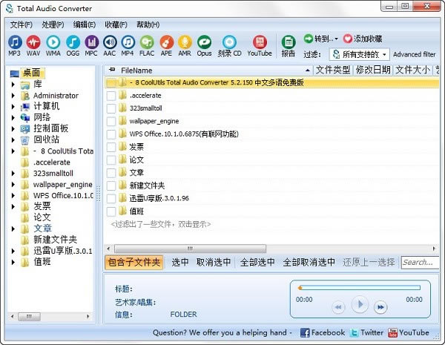Expand the Administrator tree node
445x345 pixels.
pyautogui.click(x=13, y=96)
